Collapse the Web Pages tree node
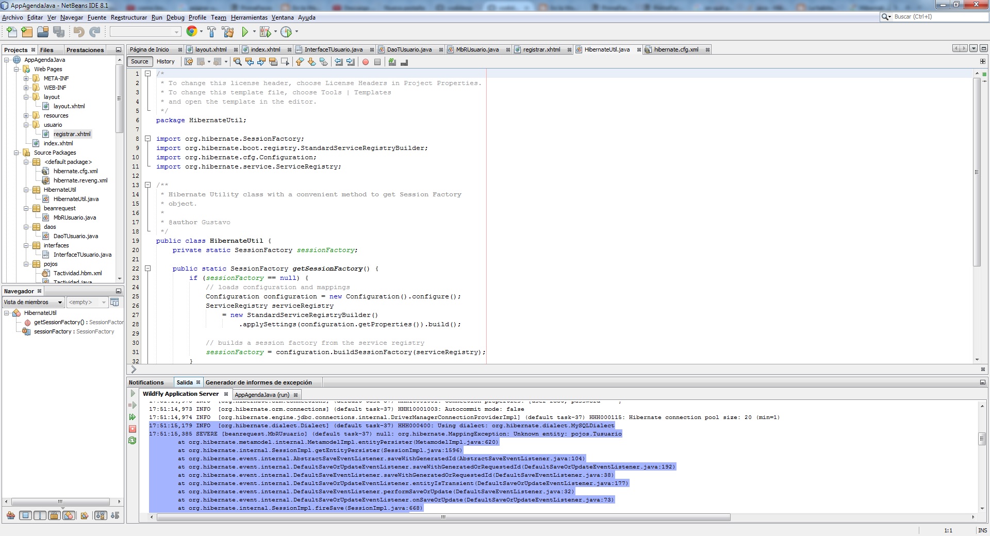 [16, 69]
